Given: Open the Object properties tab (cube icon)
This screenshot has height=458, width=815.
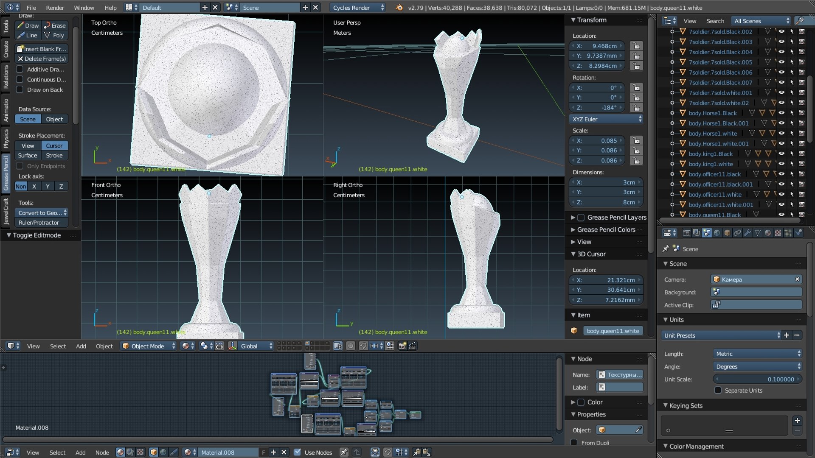Looking at the screenshot, I should point(727,233).
